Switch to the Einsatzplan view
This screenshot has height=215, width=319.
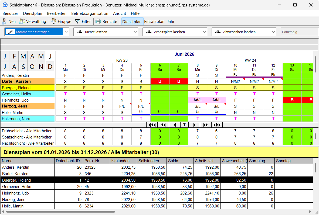point(154,22)
